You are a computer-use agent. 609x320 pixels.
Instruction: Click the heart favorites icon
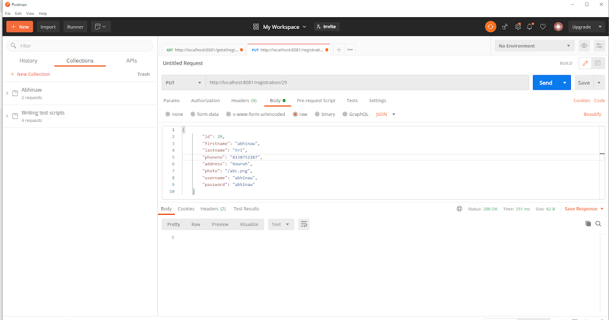(x=543, y=26)
